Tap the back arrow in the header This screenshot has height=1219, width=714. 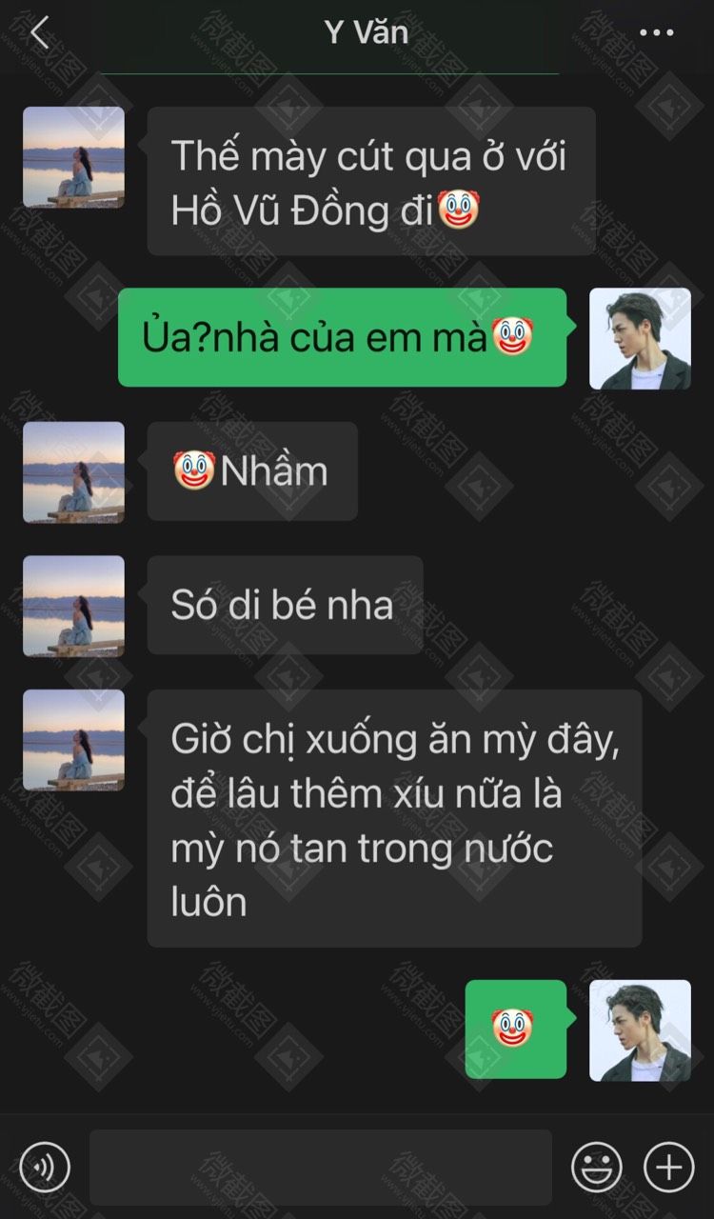40,33
